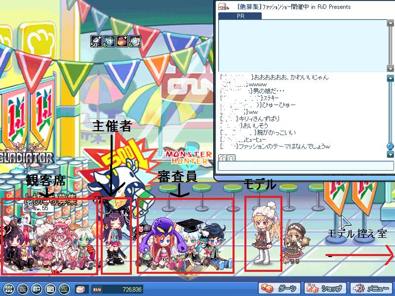Click the blonde character in the white knit hat
395x296 pixels.
(264, 233)
